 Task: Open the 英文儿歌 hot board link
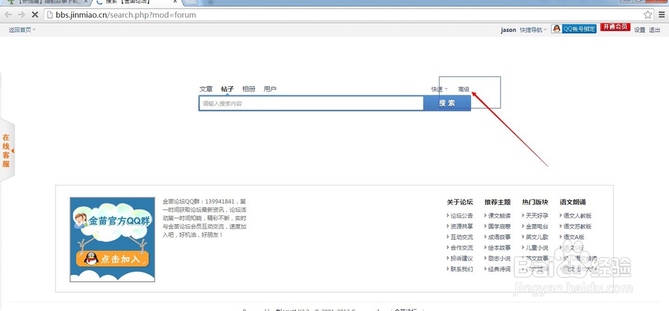pos(537,237)
